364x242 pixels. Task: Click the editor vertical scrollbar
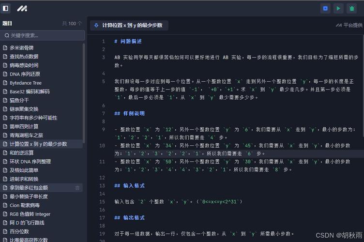(363, 86)
